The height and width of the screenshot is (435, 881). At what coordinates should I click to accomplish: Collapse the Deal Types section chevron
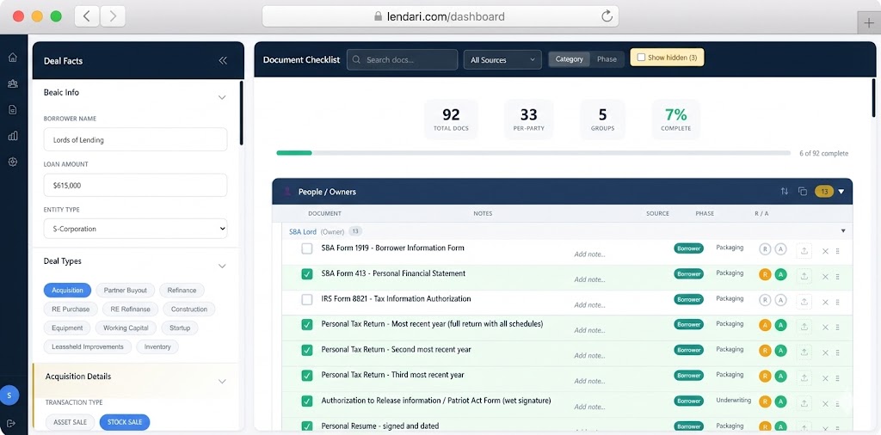tap(222, 266)
